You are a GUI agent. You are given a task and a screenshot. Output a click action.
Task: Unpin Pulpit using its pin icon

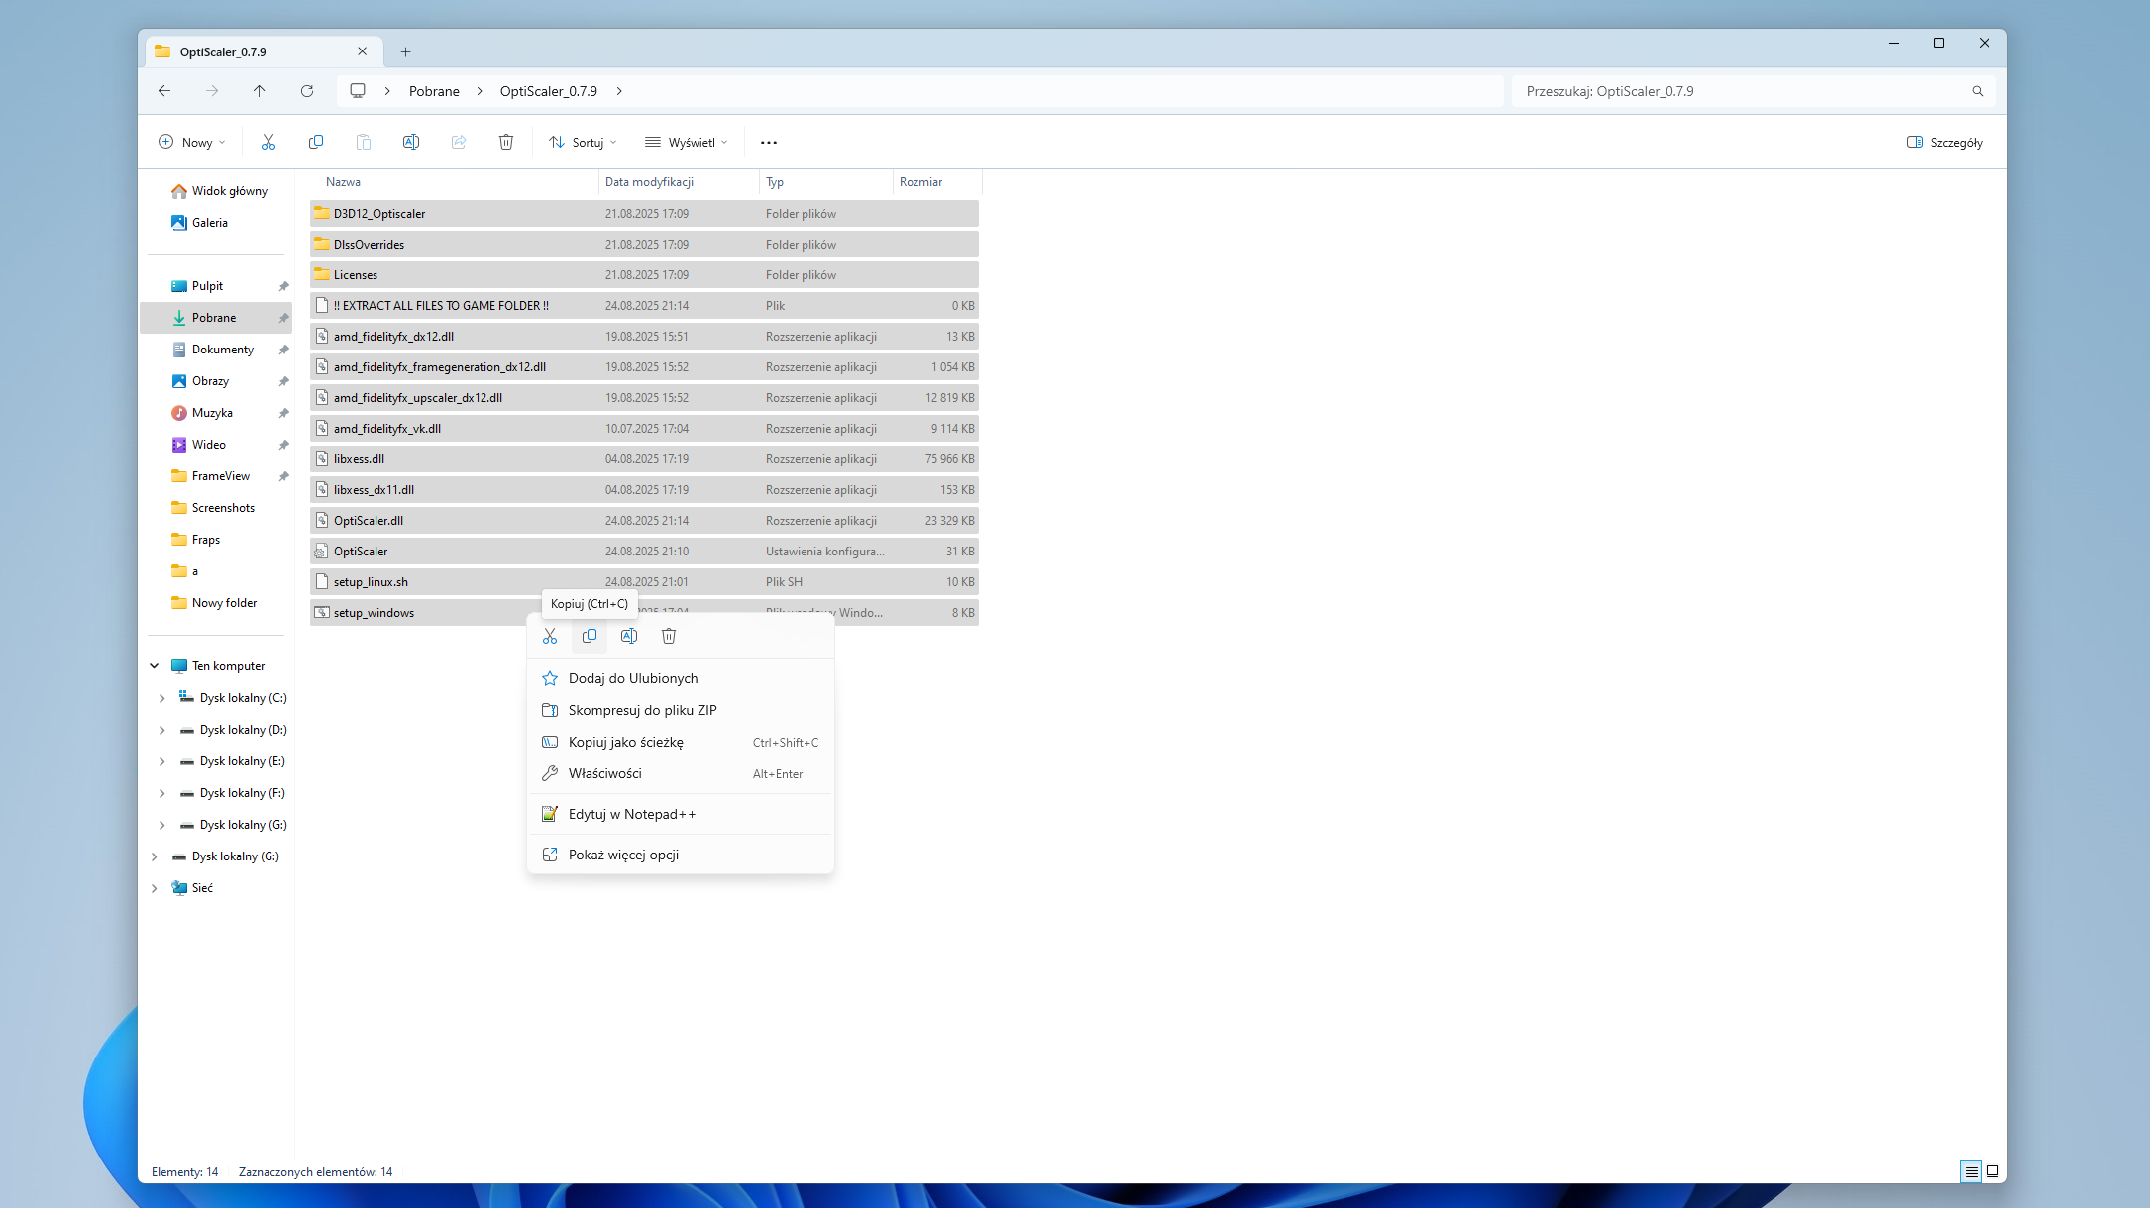pyautogui.click(x=283, y=286)
